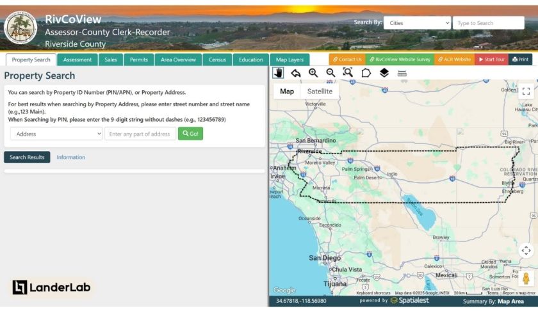Click the Tijuana map label
Viewport: 538px width, 313px height.
(335, 284)
